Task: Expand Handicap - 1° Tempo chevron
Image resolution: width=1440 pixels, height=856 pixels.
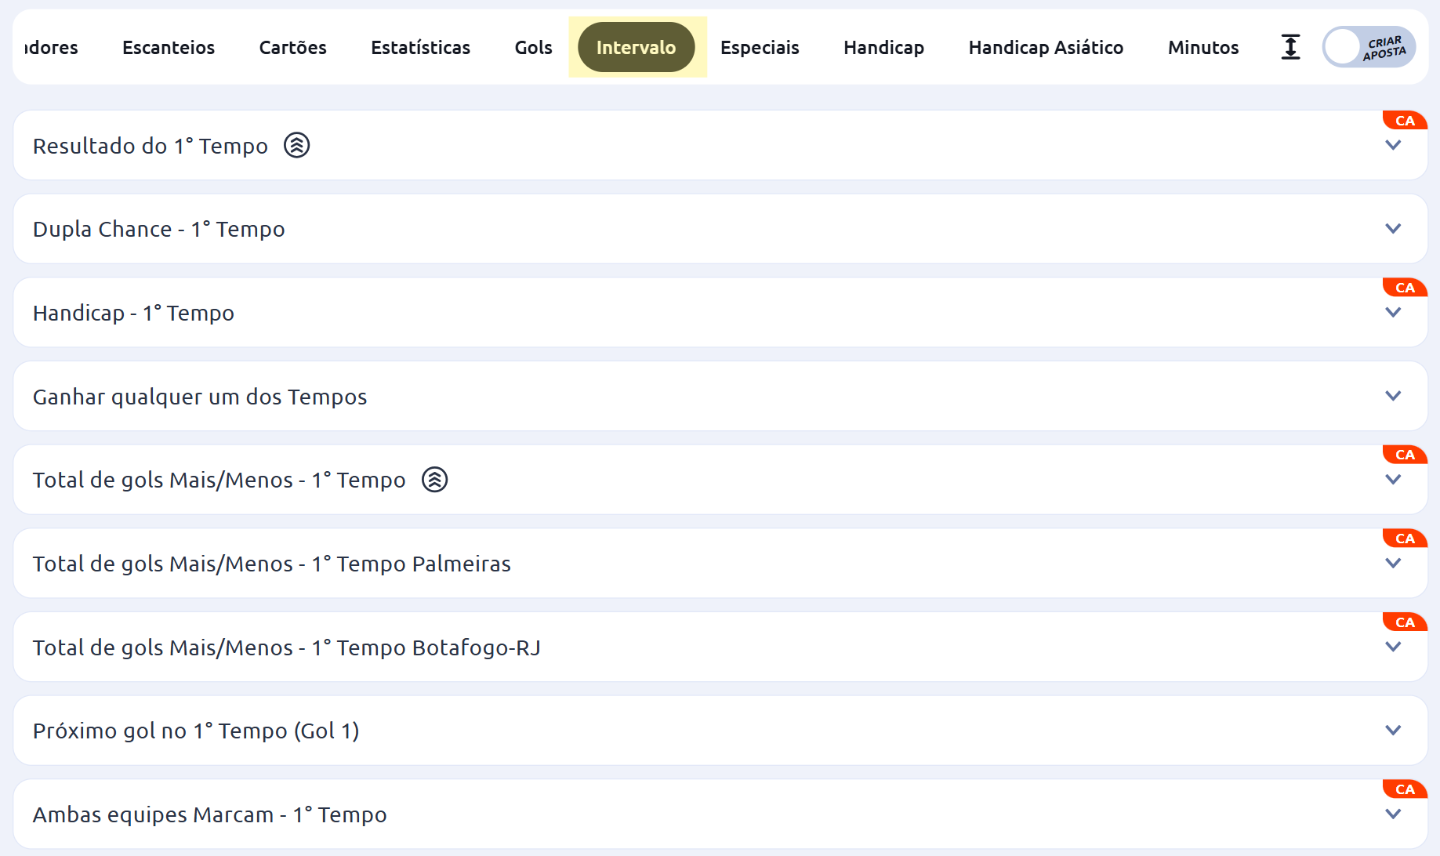Action: 1393,312
